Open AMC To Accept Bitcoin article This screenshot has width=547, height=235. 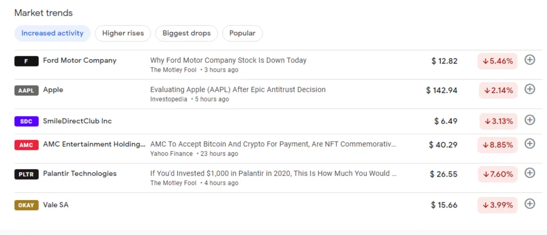point(273,144)
